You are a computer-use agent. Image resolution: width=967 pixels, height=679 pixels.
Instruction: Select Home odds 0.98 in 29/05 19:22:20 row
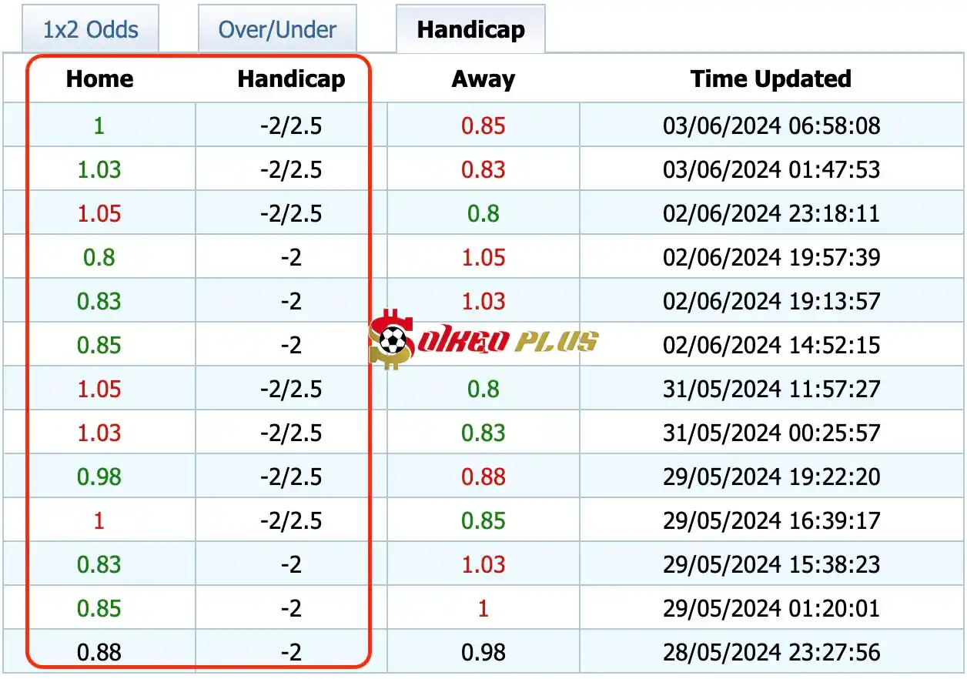pyautogui.click(x=99, y=477)
